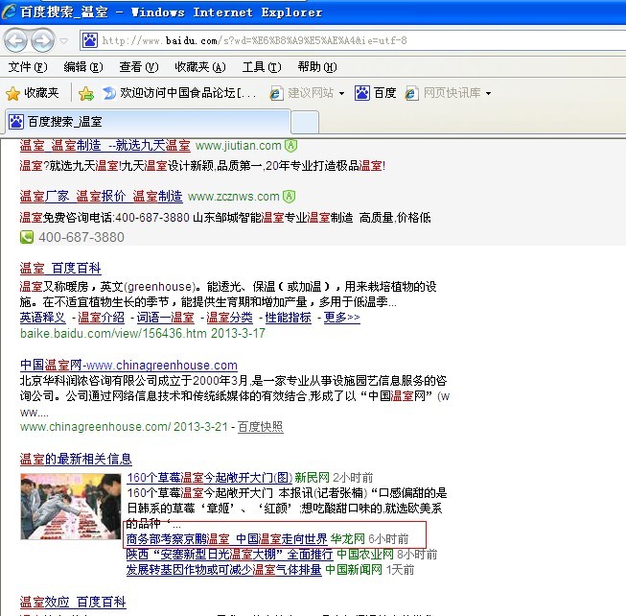Open favorite 欢迎访问中国食品论坛
This screenshot has width=626, height=616.
click(179, 93)
